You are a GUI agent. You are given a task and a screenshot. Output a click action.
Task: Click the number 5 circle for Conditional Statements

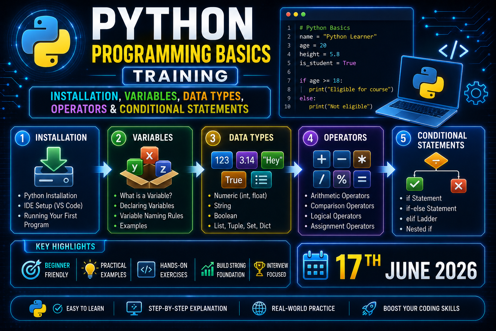(x=403, y=138)
